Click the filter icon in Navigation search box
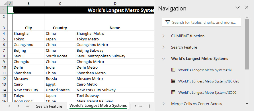Screen dimensions: 254x111 coord(168,22)
